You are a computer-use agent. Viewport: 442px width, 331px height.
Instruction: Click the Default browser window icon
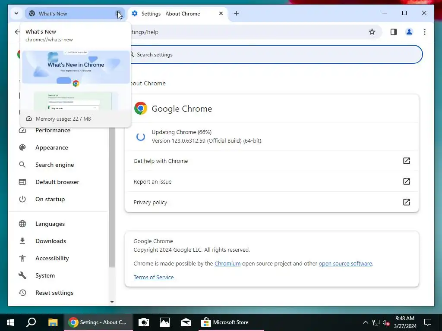click(x=22, y=182)
